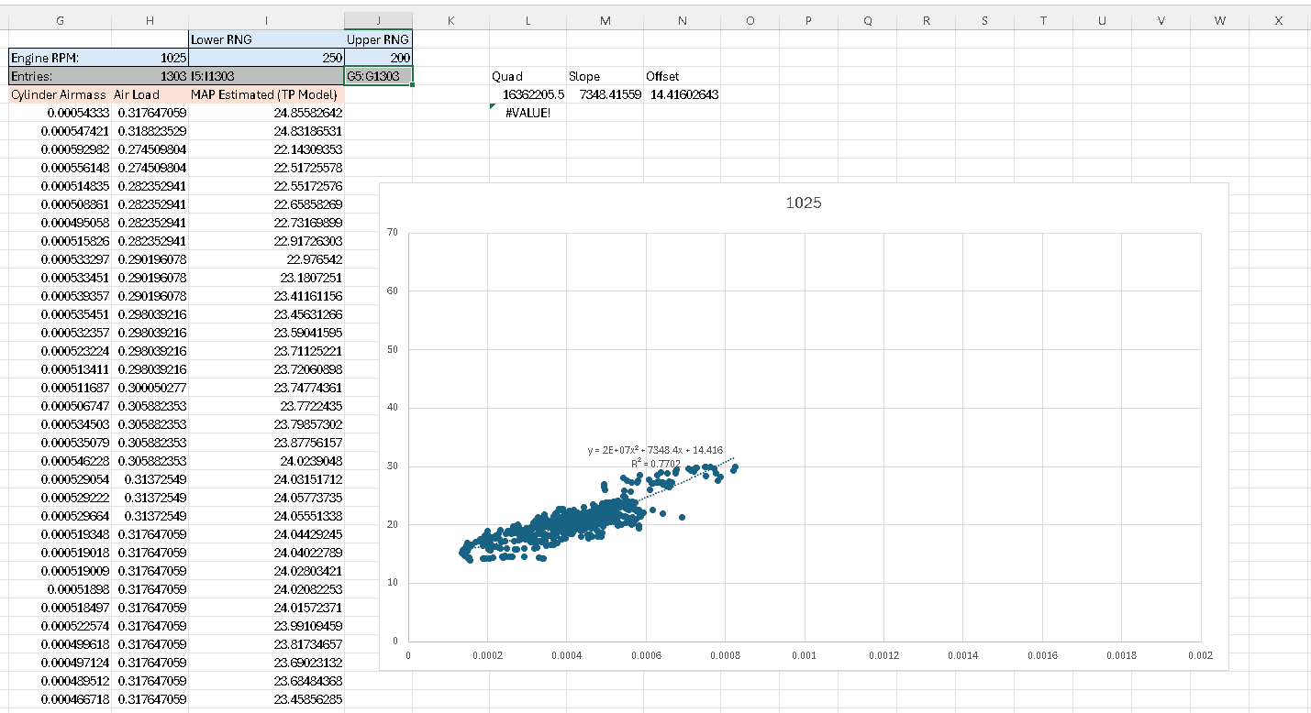Image resolution: width=1311 pixels, height=713 pixels.
Task: Select the 'Quad' label cell
Action: pos(528,76)
